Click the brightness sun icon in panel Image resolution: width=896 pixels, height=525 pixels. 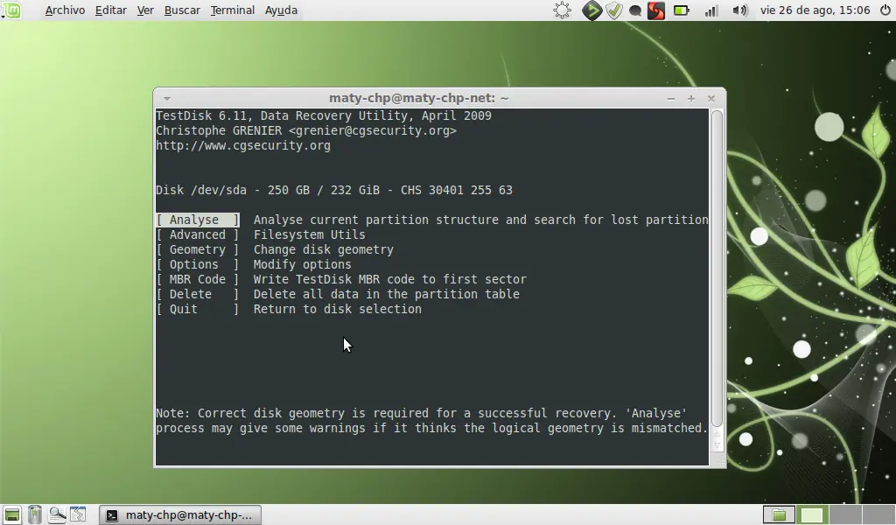(x=563, y=10)
